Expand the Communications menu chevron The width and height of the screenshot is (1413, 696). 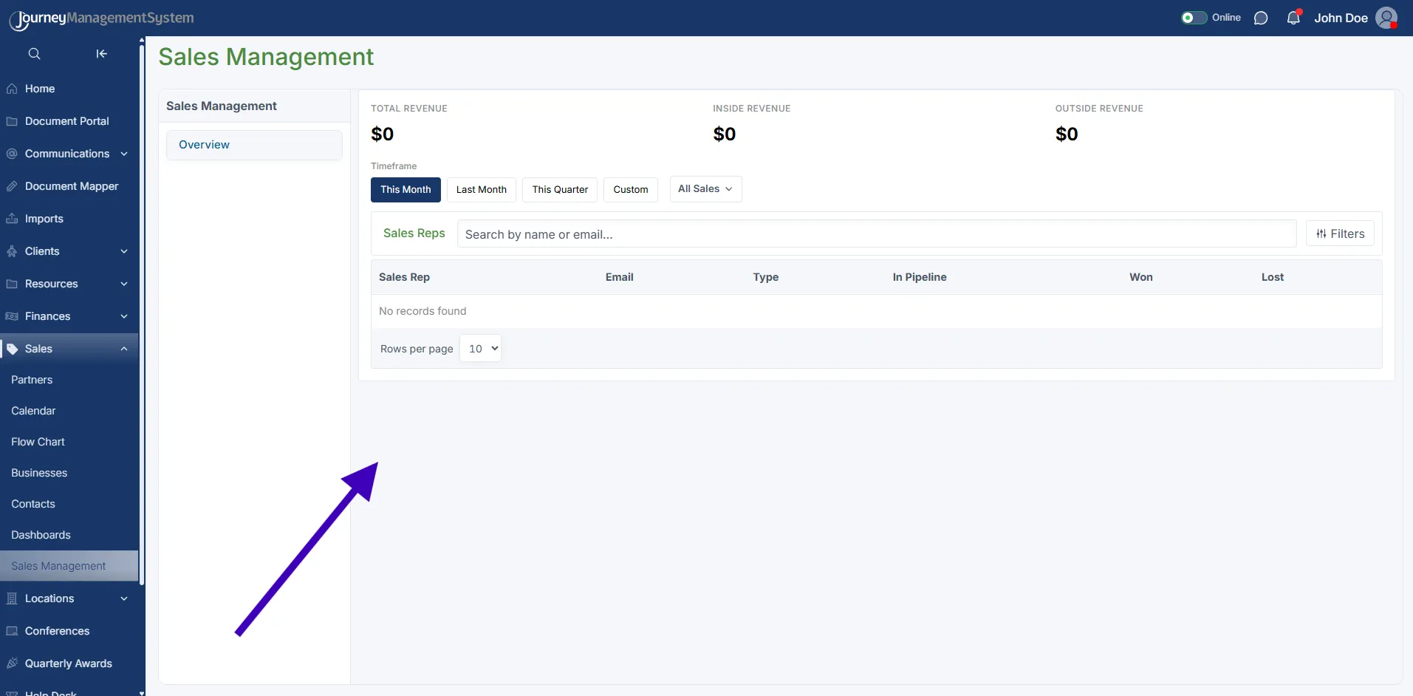coord(124,154)
